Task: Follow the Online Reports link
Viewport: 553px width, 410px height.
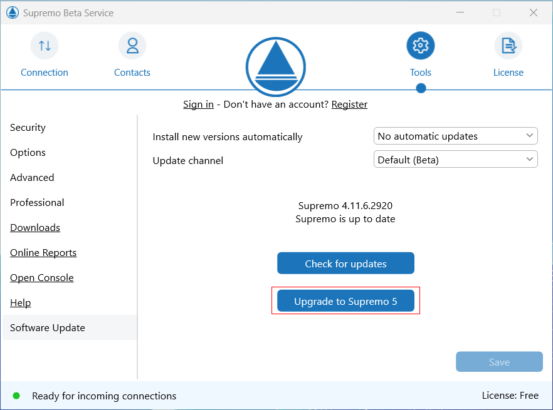Action: [x=43, y=252]
